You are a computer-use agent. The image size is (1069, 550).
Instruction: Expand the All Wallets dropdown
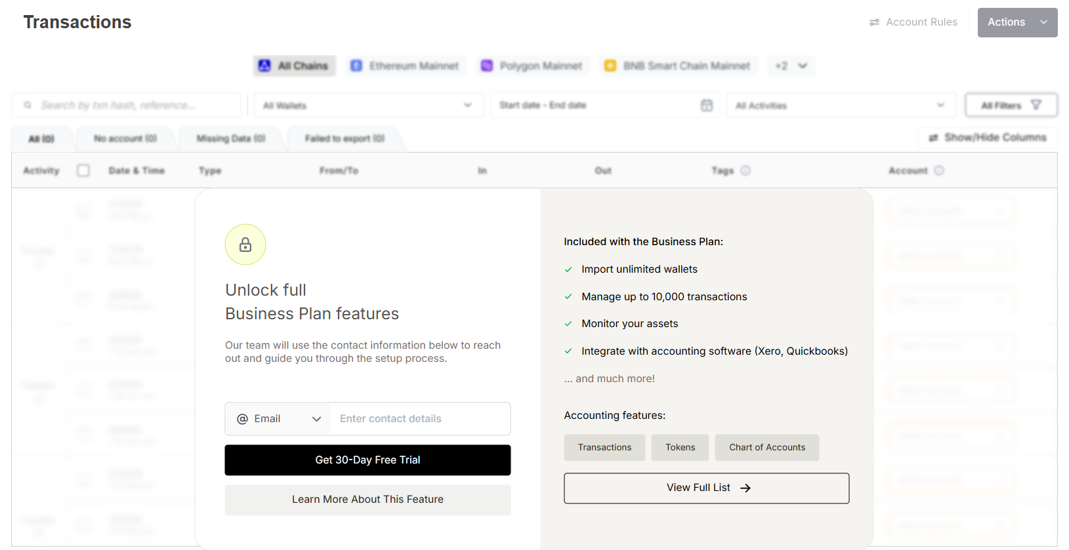click(x=368, y=106)
